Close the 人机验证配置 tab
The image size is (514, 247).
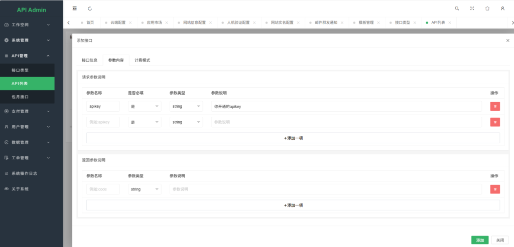pyautogui.click(x=254, y=23)
